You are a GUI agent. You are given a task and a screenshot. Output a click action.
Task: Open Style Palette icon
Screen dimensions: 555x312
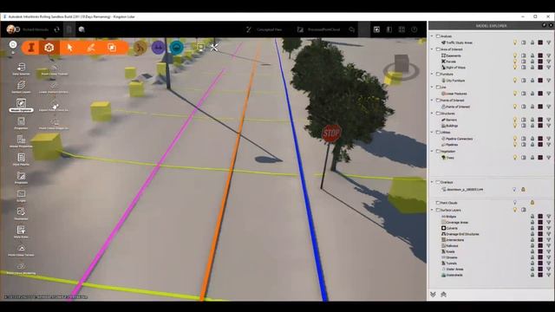(21, 159)
